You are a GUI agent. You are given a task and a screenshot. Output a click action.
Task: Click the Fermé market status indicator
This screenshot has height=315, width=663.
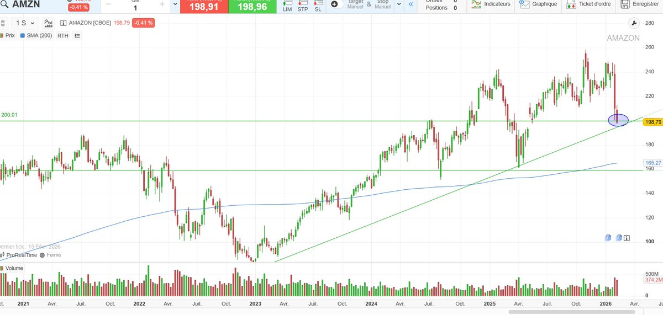[50, 255]
